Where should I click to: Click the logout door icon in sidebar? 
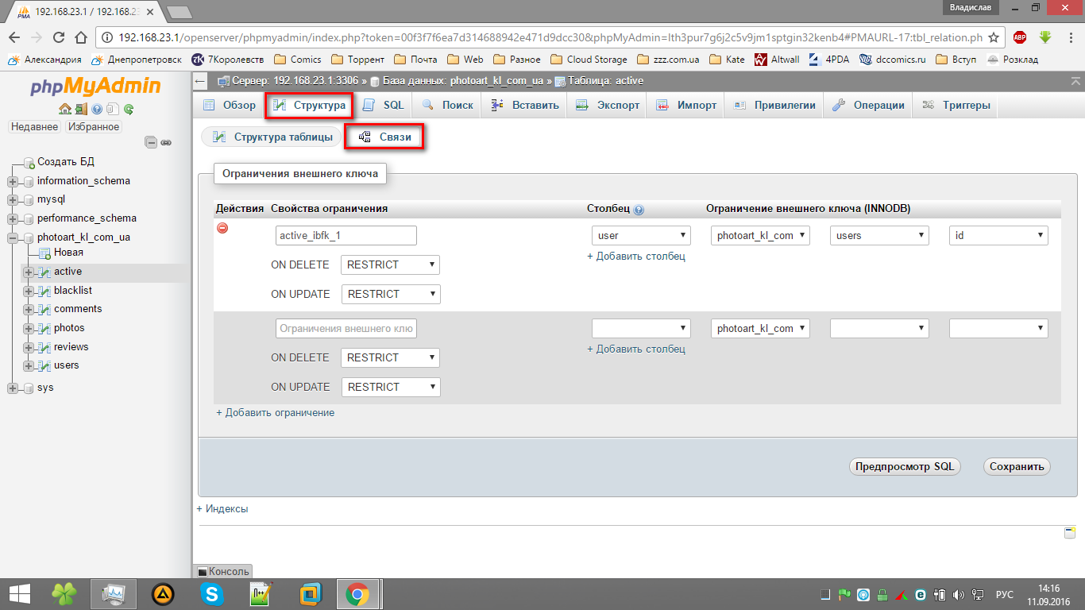[x=81, y=110]
